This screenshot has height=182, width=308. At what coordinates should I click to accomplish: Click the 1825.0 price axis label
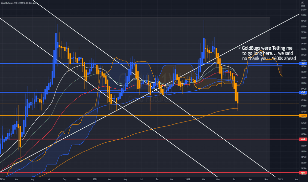(x=303, y=78)
